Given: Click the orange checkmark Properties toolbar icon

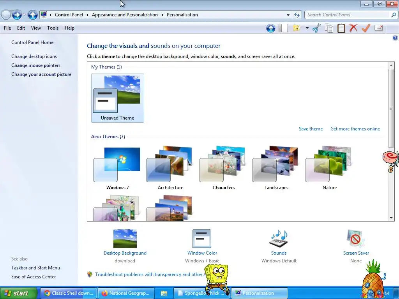Looking at the screenshot, I should (365, 28).
